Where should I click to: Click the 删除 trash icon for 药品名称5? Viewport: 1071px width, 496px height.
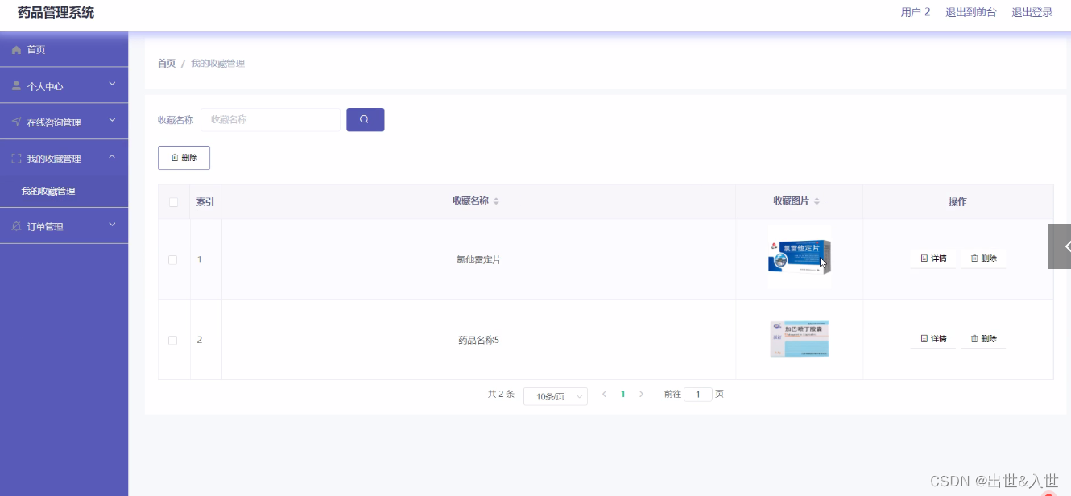click(x=974, y=339)
